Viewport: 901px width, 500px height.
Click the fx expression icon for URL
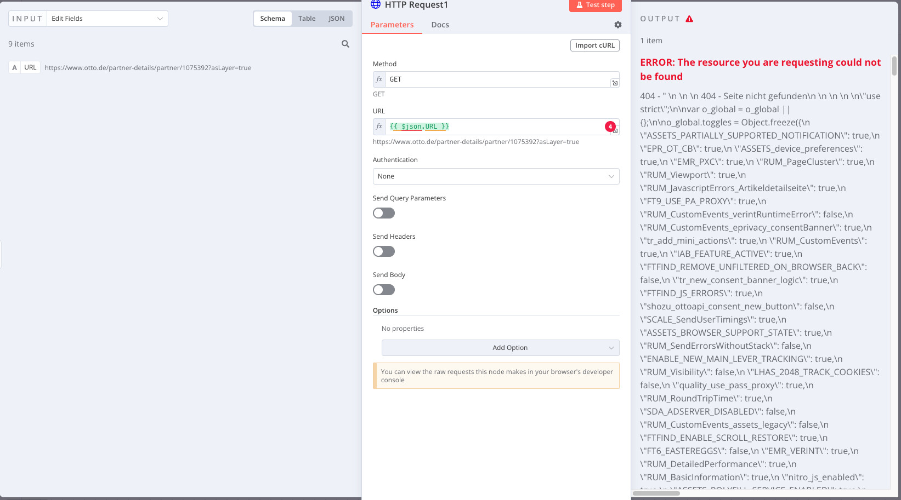pos(379,127)
